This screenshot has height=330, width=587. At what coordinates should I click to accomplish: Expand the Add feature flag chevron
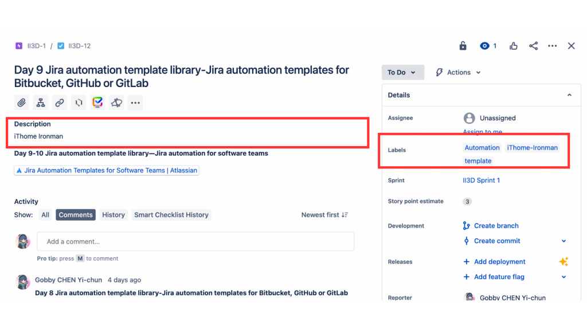click(563, 277)
